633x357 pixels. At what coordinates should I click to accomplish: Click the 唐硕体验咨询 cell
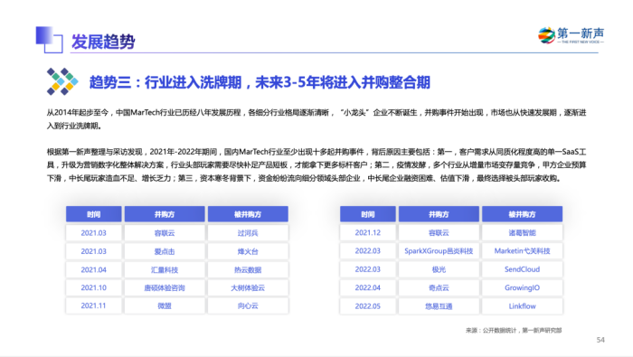pos(165,287)
